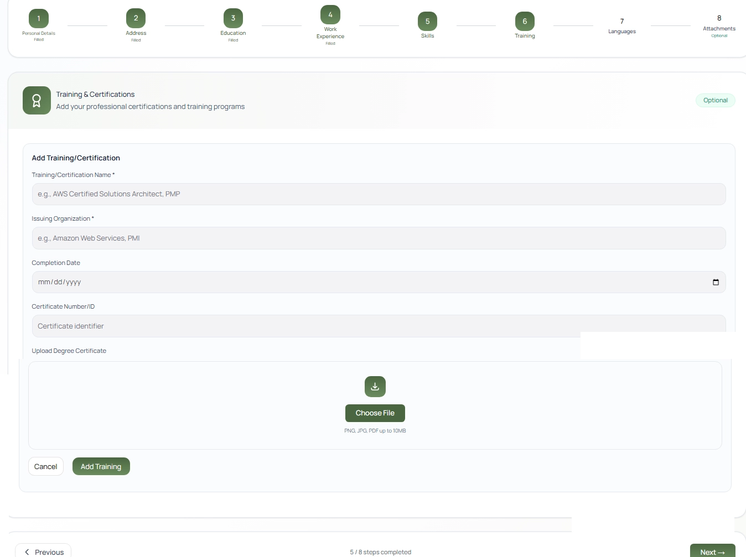Focus the Certificate Number/ID field
The image size is (746, 557).
click(x=379, y=326)
